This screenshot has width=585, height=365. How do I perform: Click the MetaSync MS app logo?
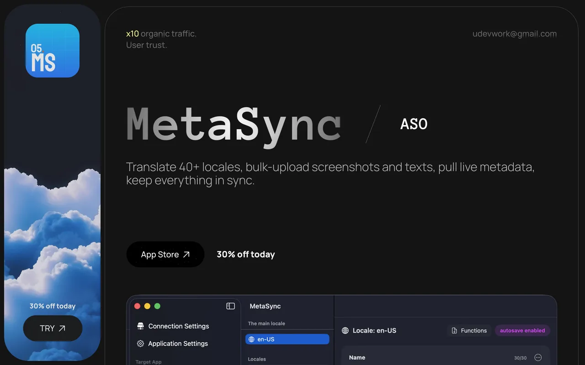pos(53,51)
